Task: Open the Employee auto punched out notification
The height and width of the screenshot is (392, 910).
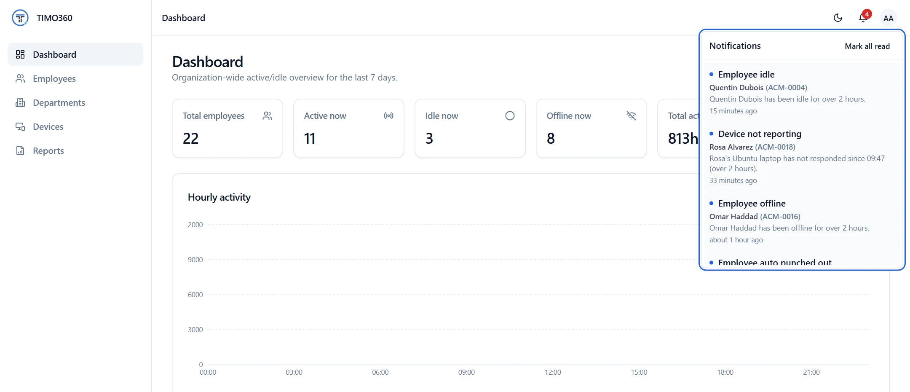Action: (x=802, y=259)
